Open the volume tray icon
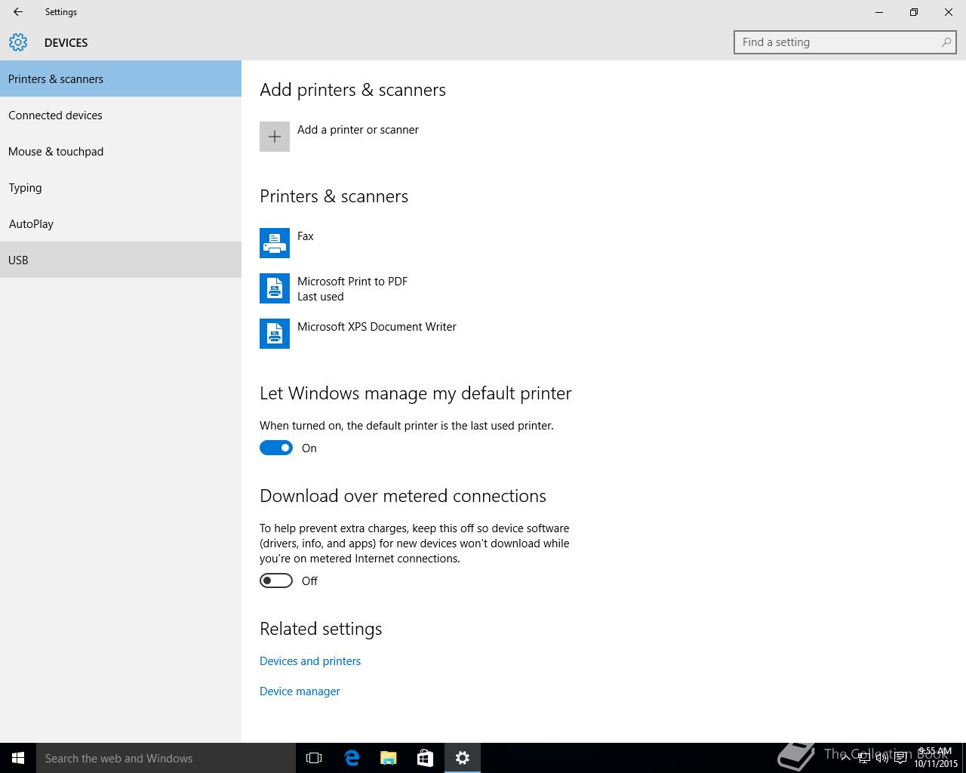Image resolution: width=966 pixels, height=773 pixels. click(882, 758)
